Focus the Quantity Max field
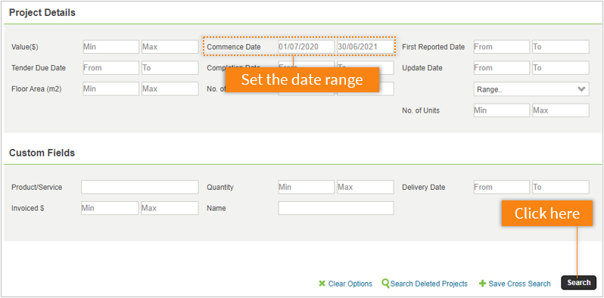Screen dimensions: 604x298 coord(365,187)
